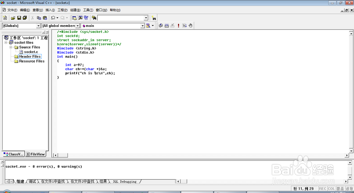The image size is (354, 193).
Task: Open the (Globals) class dropdown
Action: tap(38, 26)
